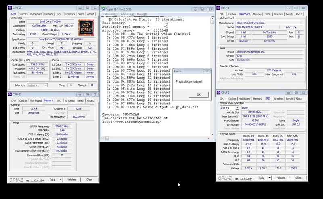Viewport: 323px width, 199px height.
Task: Open SPD tab in Memory window
Action: pos(59,101)
